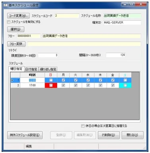Click the フロー name field 出荷実績データ送信
Viewport: 150px width, 153px height.
[92, 36]
